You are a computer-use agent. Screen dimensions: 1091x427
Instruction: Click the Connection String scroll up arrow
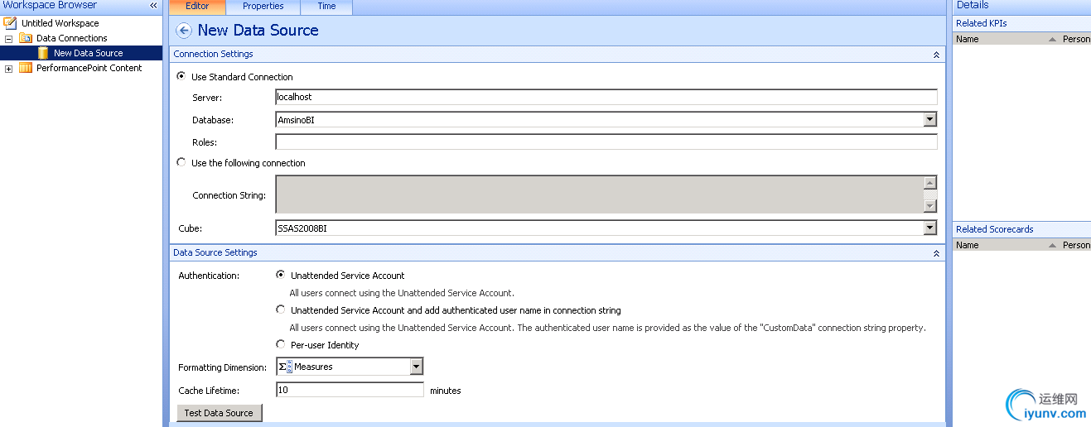click(x=930, y=183)
